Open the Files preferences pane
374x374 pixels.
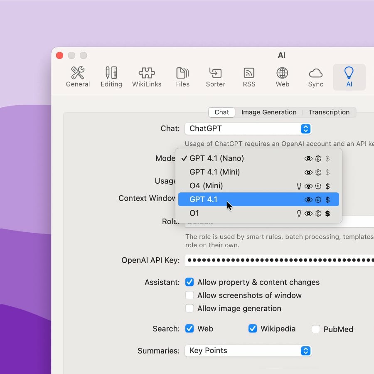[x=182, y=77]
